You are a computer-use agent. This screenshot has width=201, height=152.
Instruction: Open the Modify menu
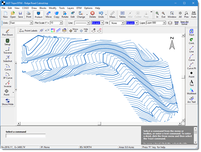click(x=52, y=8)
